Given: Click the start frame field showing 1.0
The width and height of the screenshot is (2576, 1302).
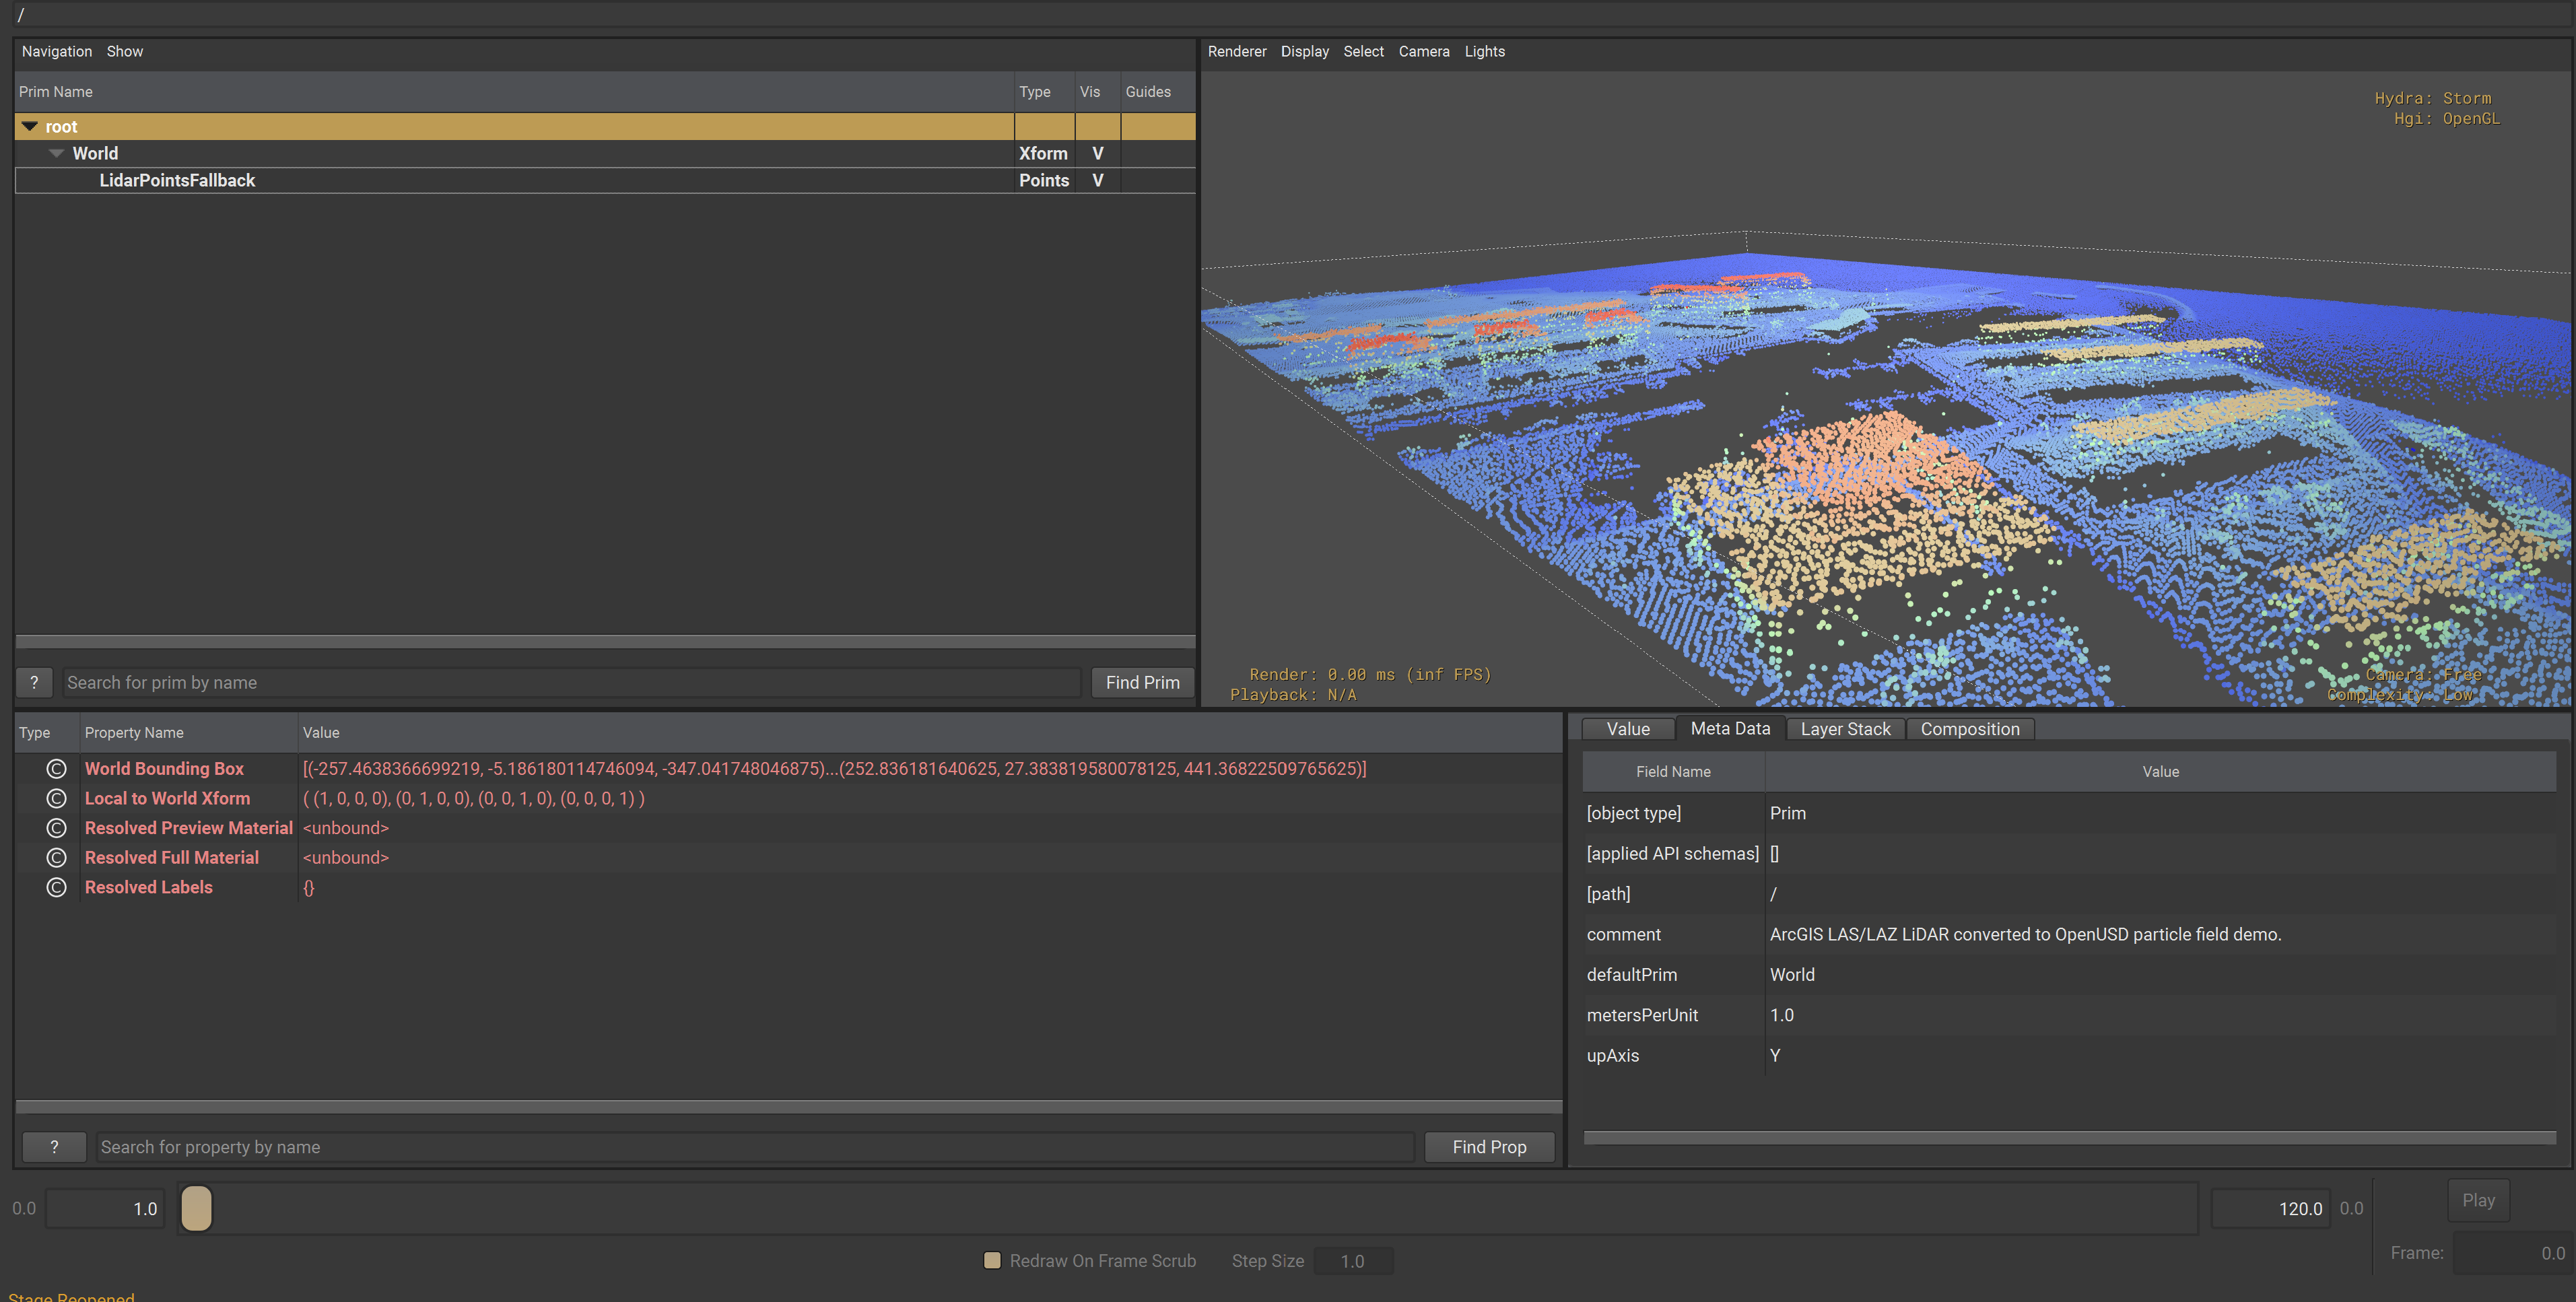Looking at the screenshot, I should [x=105, y=1208].
